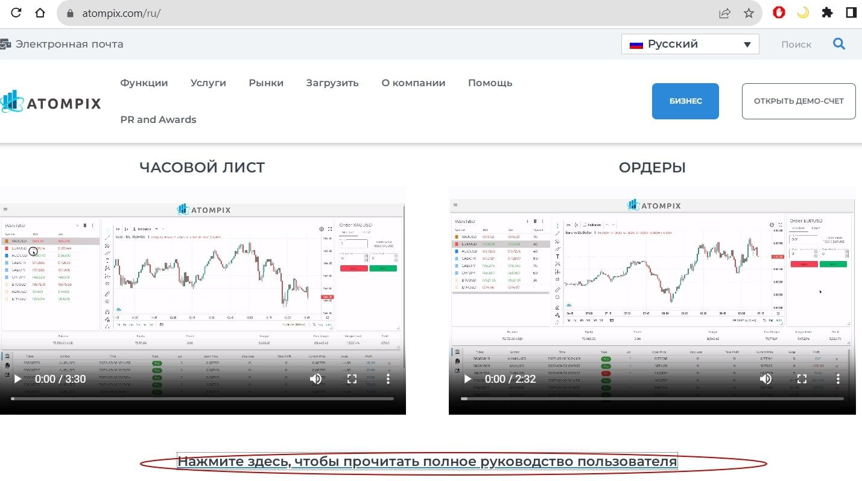
Task: Open the Услуги menu
Action: point(208,83)
